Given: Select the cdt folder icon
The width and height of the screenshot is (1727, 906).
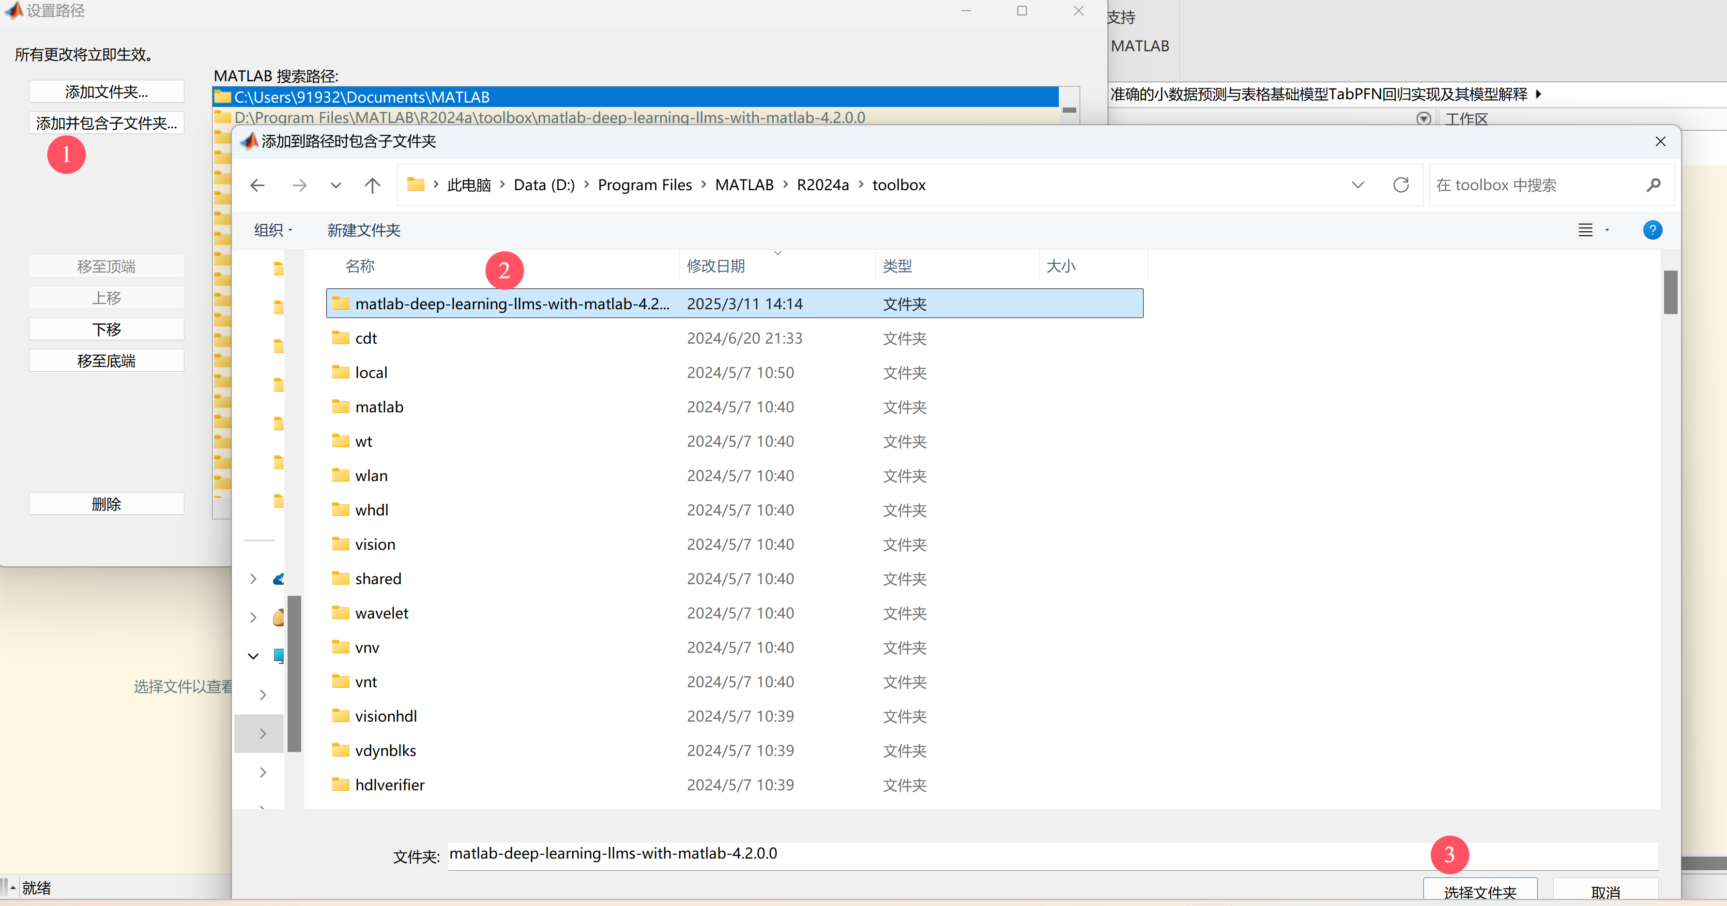Looking at the screenshot, I should [340, 338].
